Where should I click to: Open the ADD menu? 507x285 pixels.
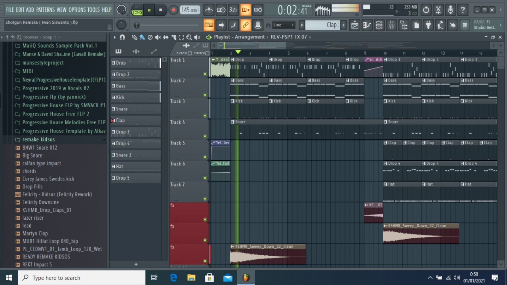(x=30, y=9)
